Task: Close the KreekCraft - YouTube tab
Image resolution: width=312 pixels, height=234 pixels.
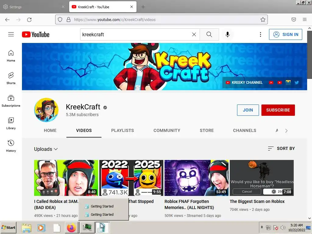Action: coord(132,7)
